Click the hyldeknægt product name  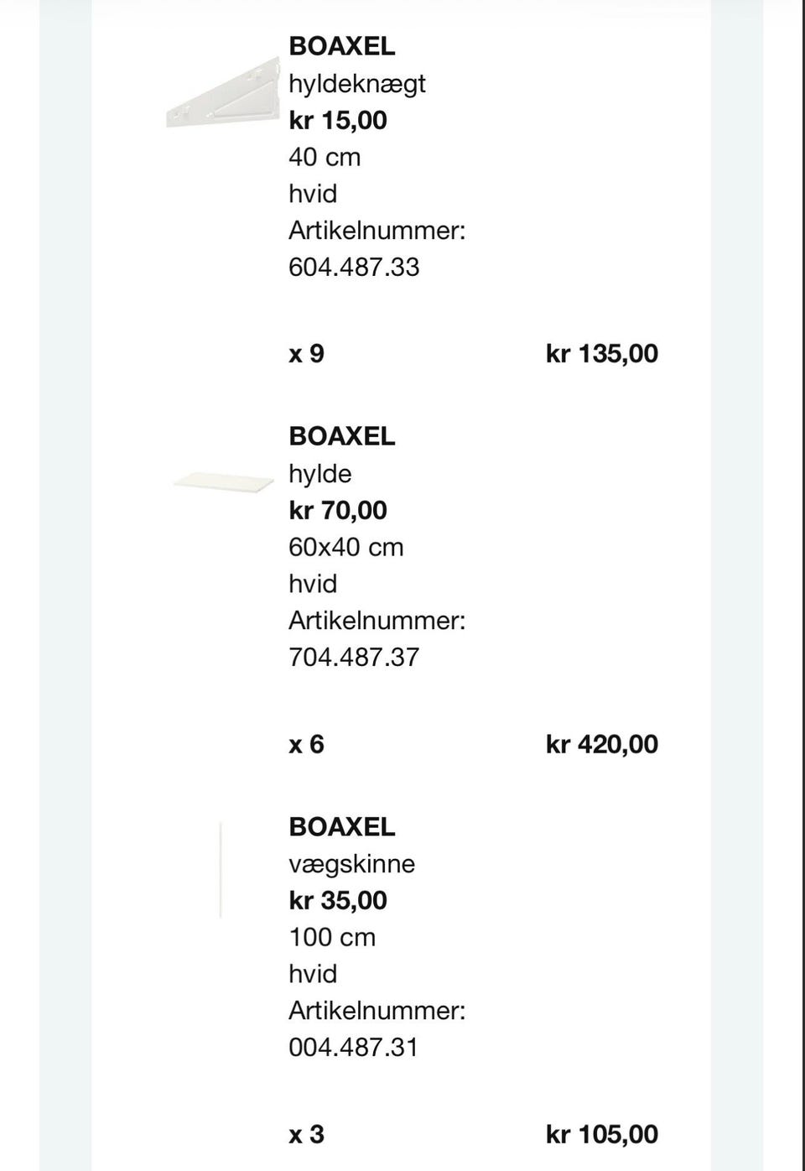[357, 83]
